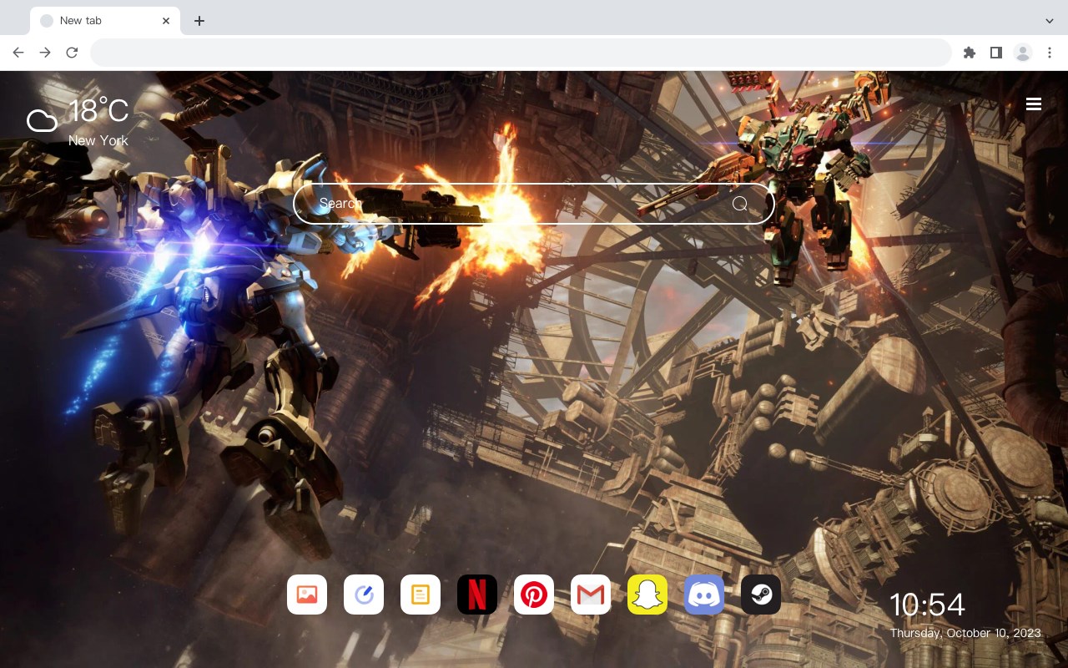Click the cloud weather icon

[42, 121]
